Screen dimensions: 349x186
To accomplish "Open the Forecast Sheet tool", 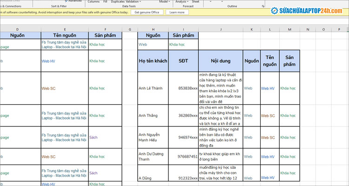I will click(196, 2).
